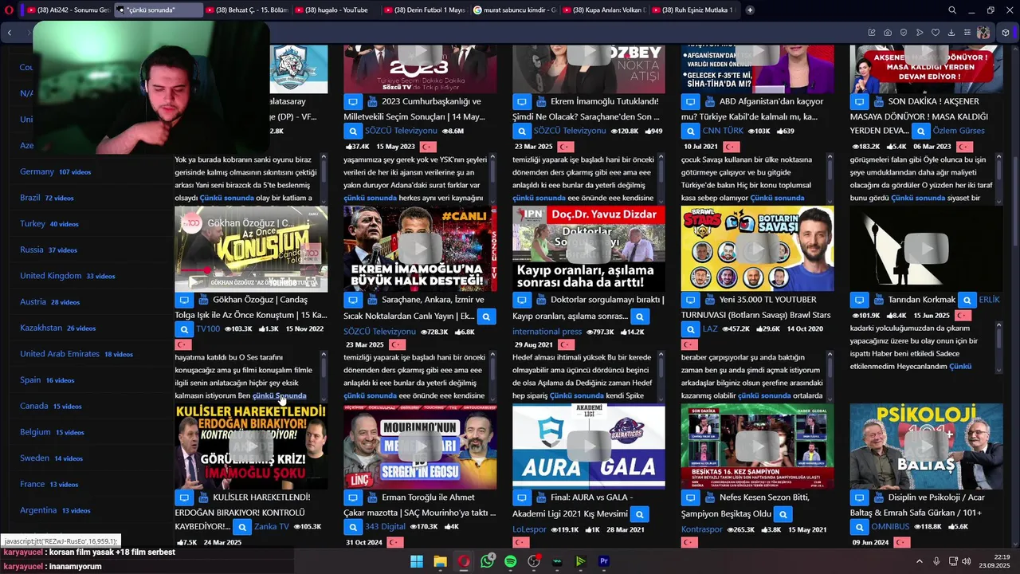Click the volume icon in system tray
1020x574 pixels.
click(967, 561)
